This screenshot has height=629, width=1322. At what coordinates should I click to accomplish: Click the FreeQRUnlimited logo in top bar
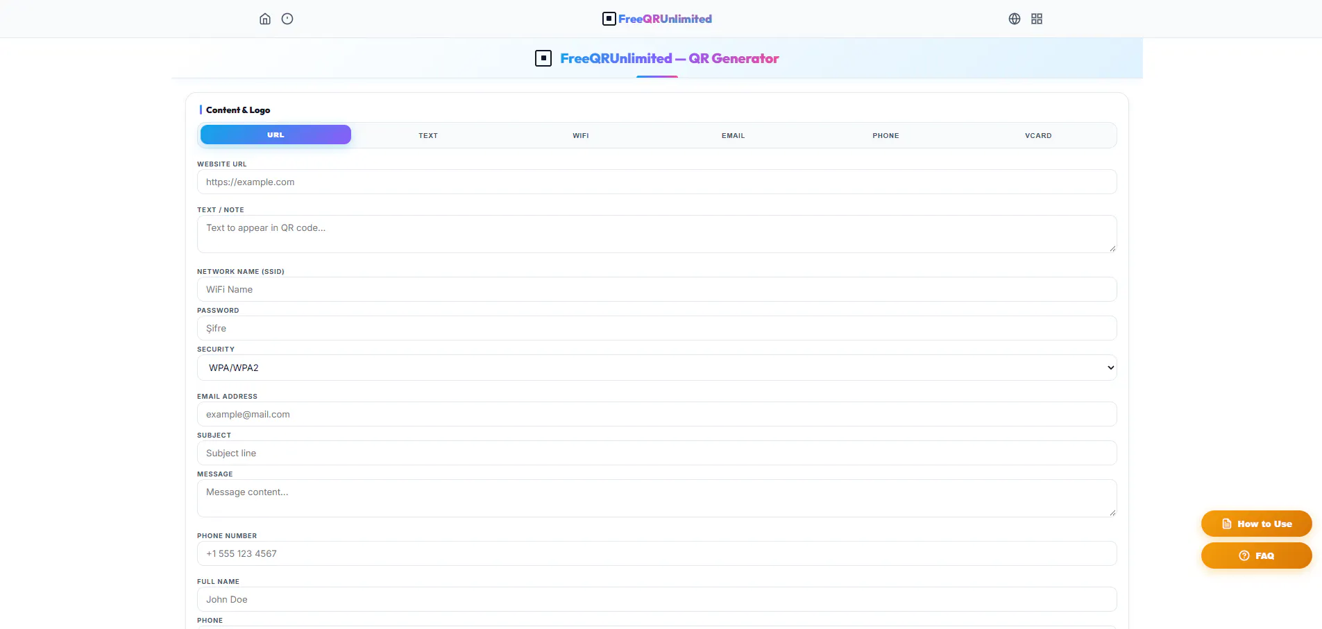(x=657, y=19)
